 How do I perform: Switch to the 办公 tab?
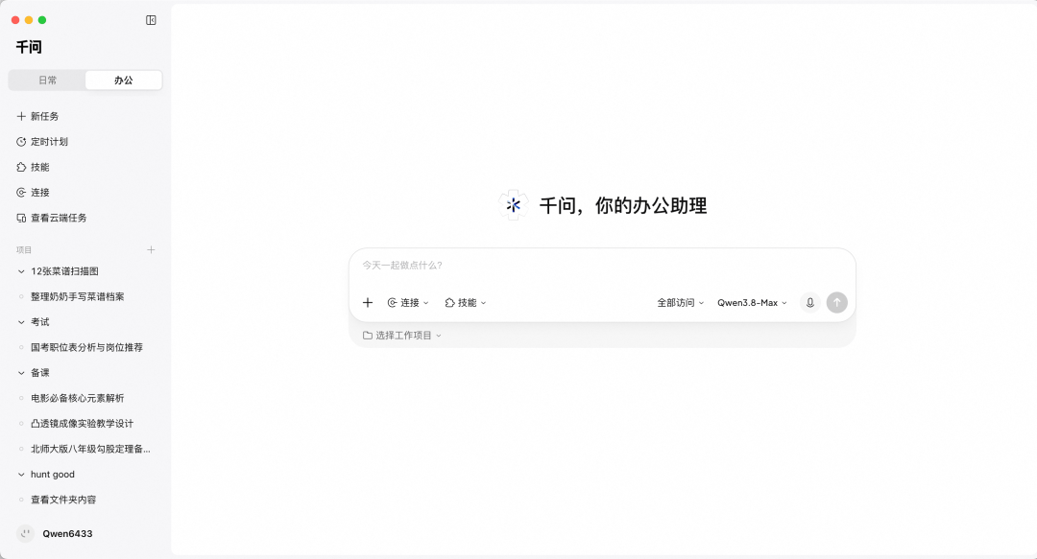124,80
